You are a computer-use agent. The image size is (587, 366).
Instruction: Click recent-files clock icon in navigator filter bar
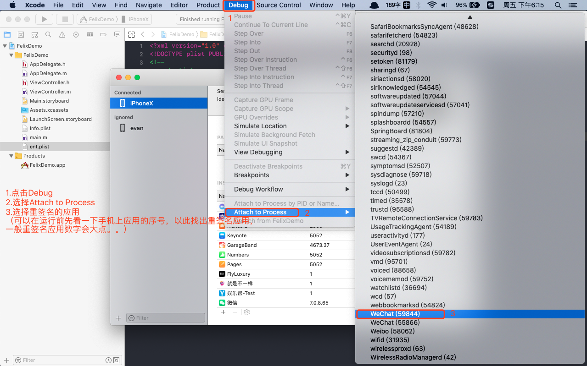108,360
